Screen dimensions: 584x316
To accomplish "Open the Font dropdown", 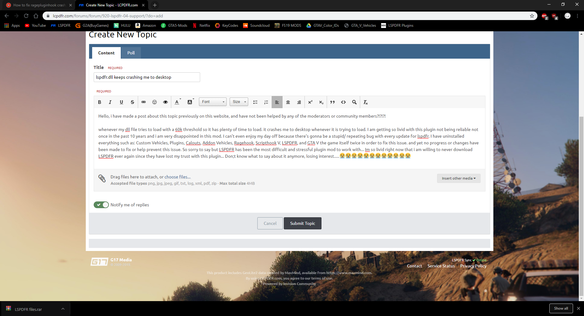I will tap(213, 102).
